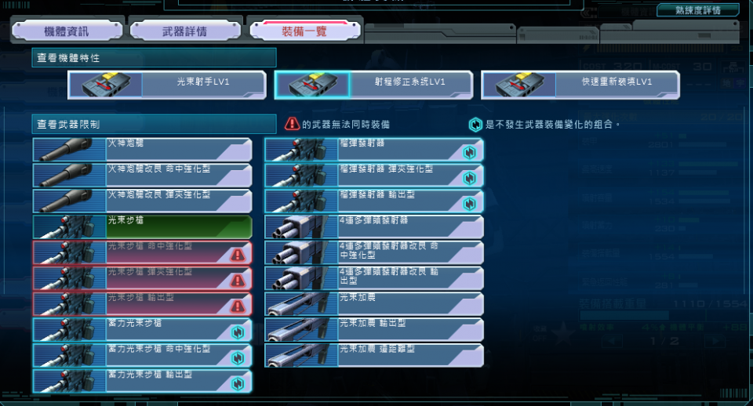Click the red warning icon on 光束步槍 命中強化型

click(238, 255)
